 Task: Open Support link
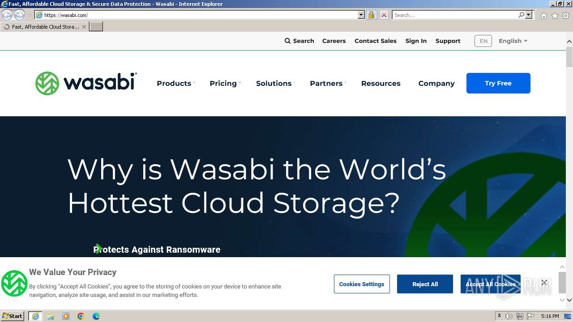(x=448, y=41)
